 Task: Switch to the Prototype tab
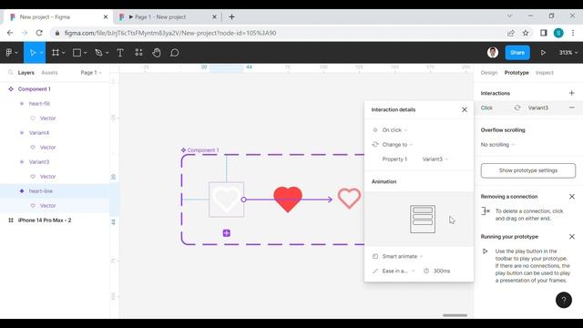click(x=517, y=73)
